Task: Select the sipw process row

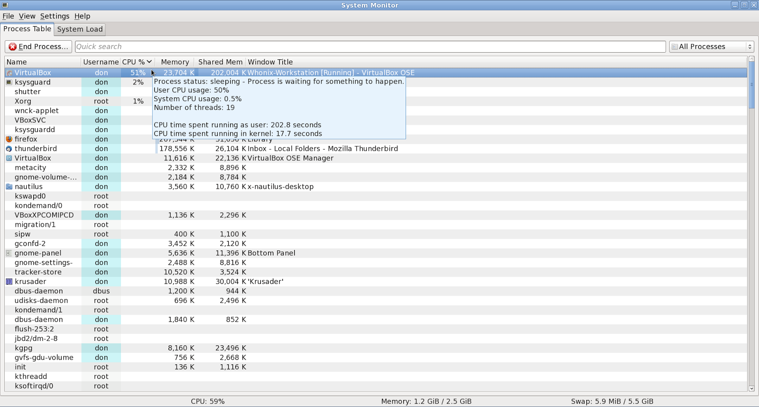Action: tap(376, 234)
